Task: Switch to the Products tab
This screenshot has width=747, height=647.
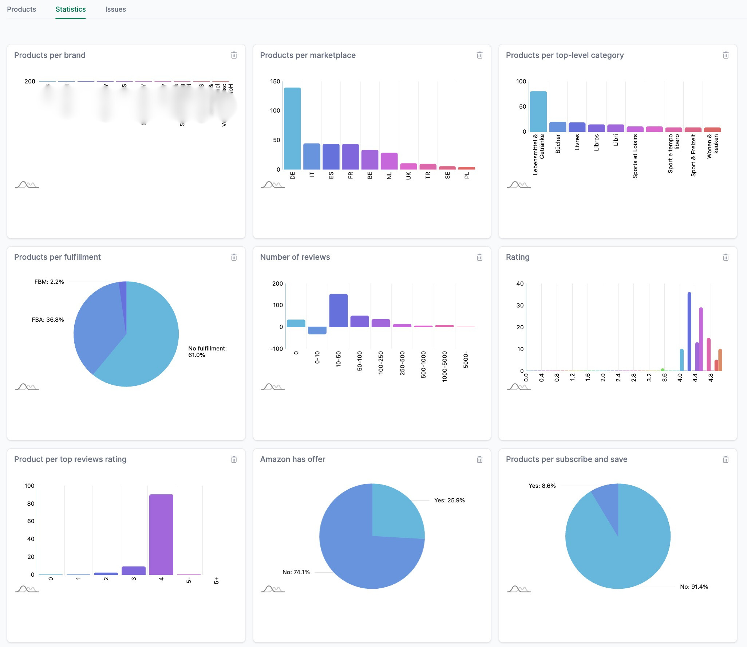Action: tap(21, 9)
